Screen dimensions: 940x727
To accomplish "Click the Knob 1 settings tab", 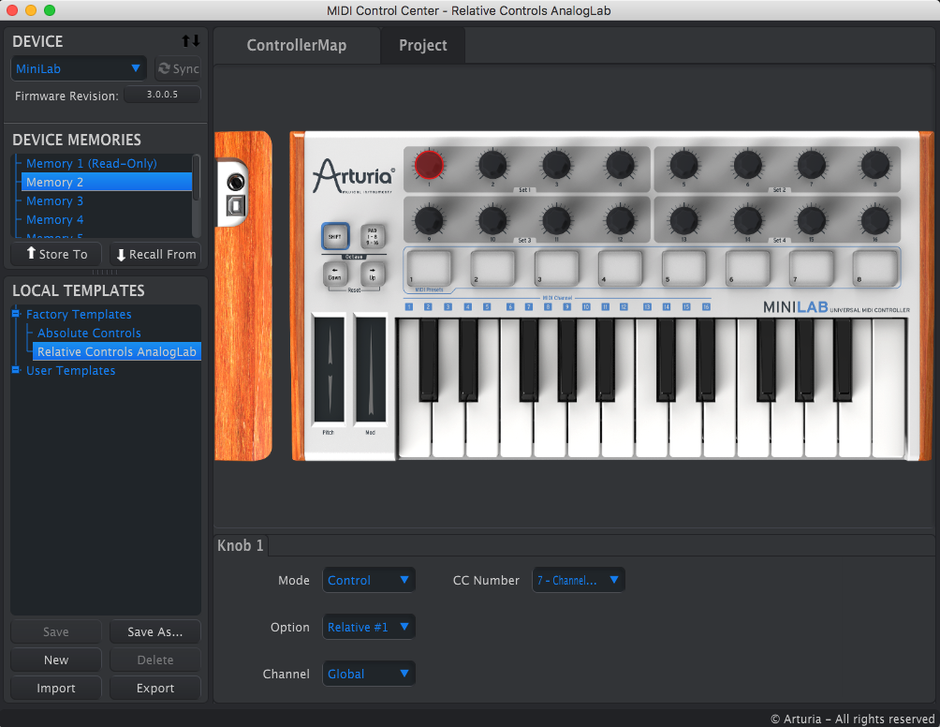I will coord(241,545).
